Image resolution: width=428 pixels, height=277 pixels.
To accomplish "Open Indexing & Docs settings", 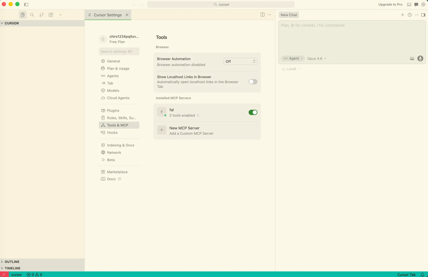I will point(119,145).
